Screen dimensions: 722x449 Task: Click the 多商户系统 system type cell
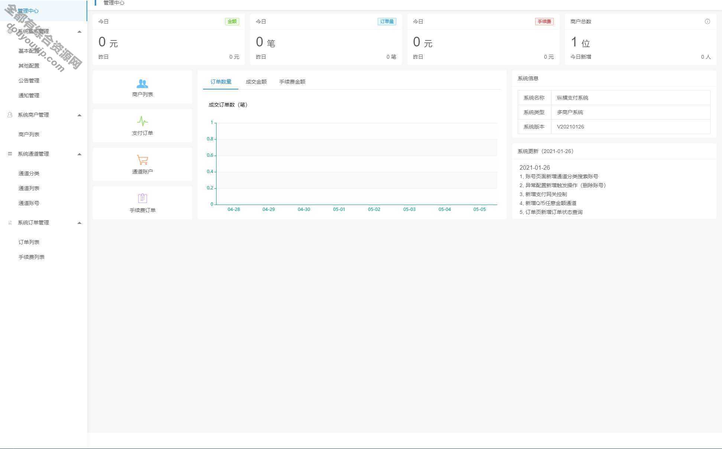pos(631,112)
